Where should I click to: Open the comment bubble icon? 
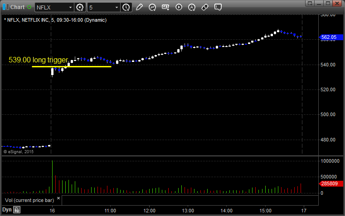click(x=218, y=7)
